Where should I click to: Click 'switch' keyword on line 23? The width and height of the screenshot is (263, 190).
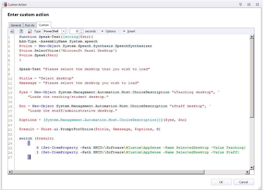coord(26,138)
